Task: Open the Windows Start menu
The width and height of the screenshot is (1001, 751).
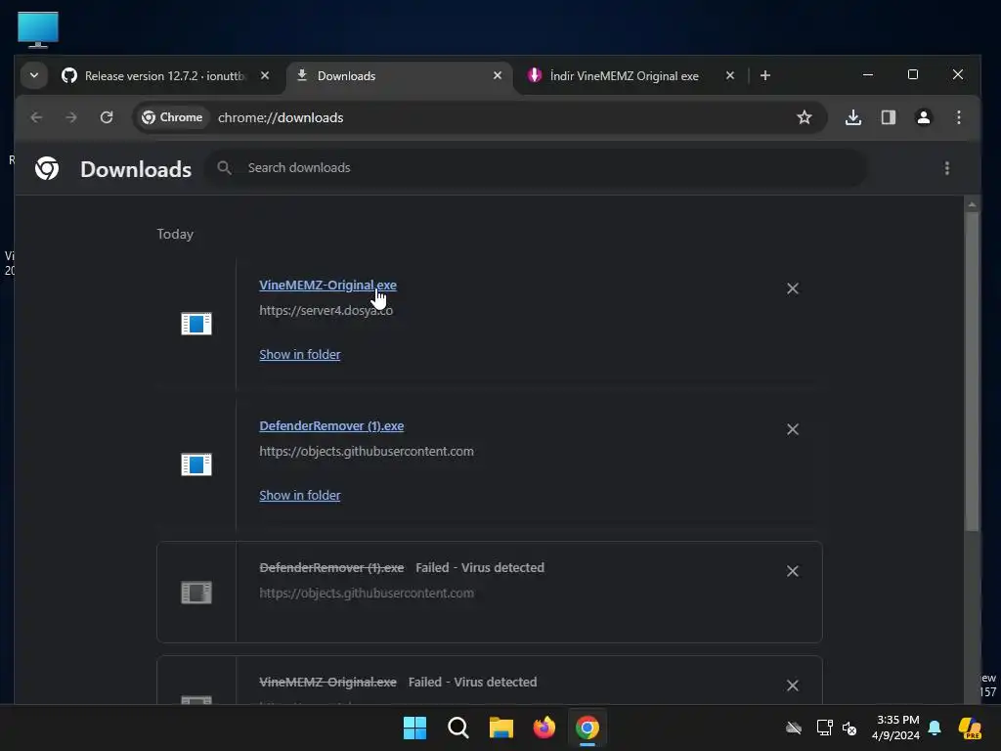Action: click(x=414, y=728)
